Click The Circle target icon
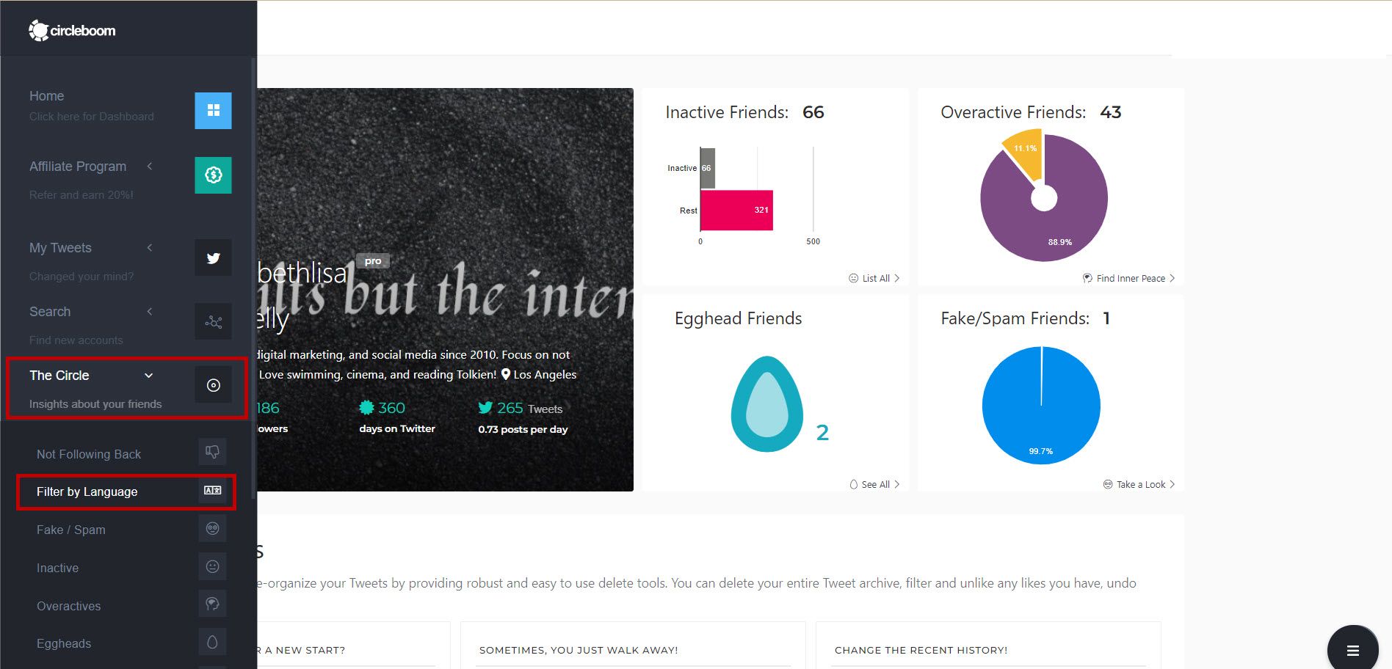The width and height of the screenshot is (1392, 669). [x=212, y=384]
